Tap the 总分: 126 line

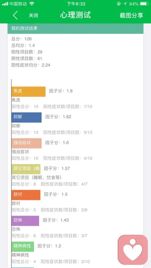pyautogui.click(x=22, y=39)
